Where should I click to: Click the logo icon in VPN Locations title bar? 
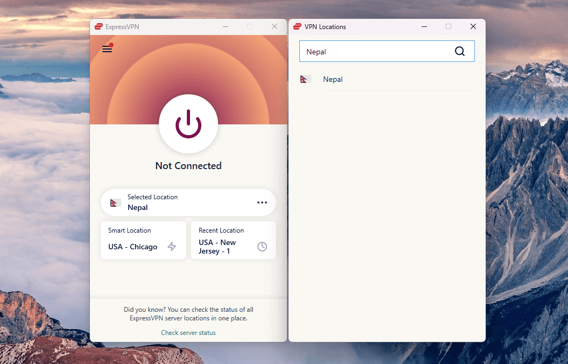[x=297, y=26]
